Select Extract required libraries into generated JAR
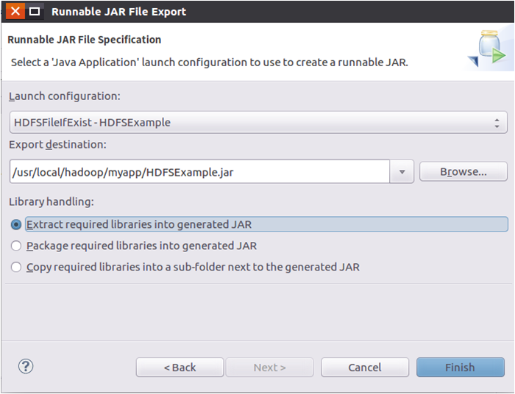The height and width of the screenshot is (394, 515). pos(16,224)
